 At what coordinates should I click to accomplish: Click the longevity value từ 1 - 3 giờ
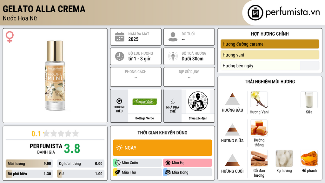139,59
